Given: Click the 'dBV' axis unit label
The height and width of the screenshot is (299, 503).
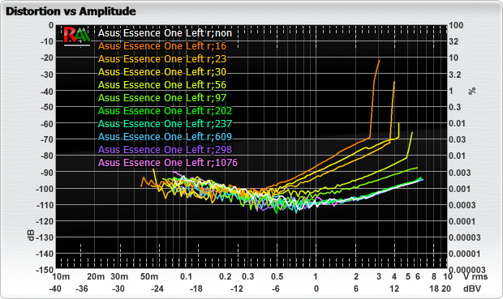Looking at the screenshot, I should (x=472, y=288).
